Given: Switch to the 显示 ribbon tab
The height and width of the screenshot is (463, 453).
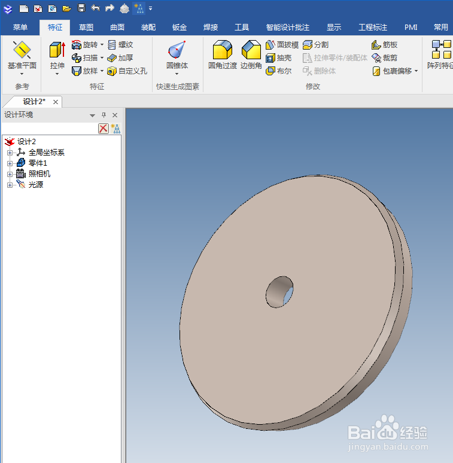Looking at the screenshot, I should [334, 28].
